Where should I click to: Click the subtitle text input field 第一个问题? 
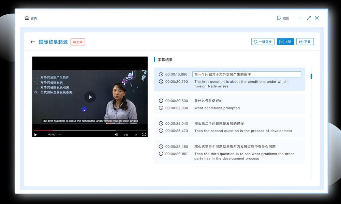pos(247,74)
